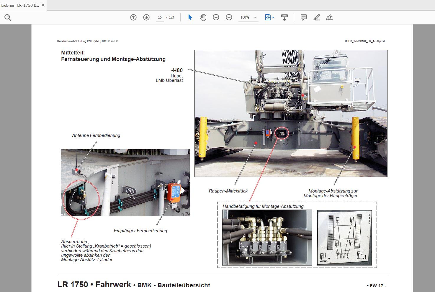Viewport: 435px width, 292px height.
Task: Click the total page count 124 label
Action: [x=171, y=17]
